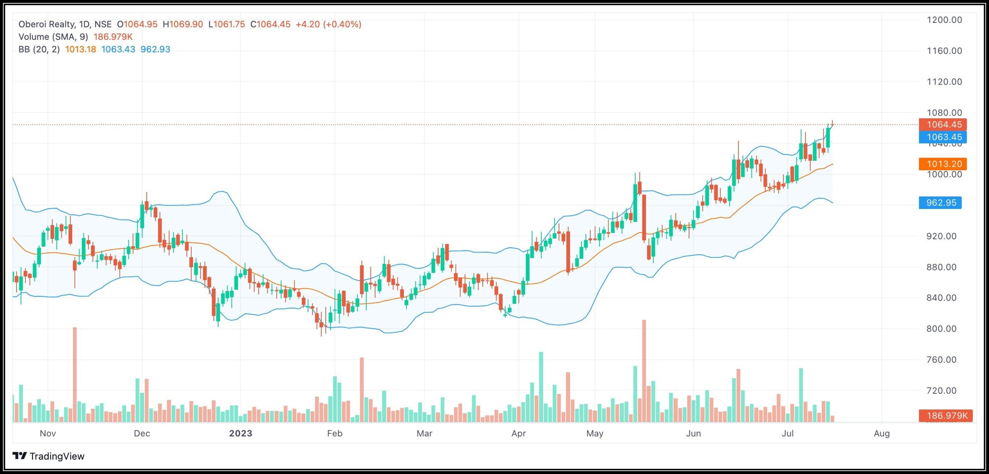The height and width of the screenshot is (474, 989).
Task: Select the high value H1069.90
Action: tap(183, 24)
